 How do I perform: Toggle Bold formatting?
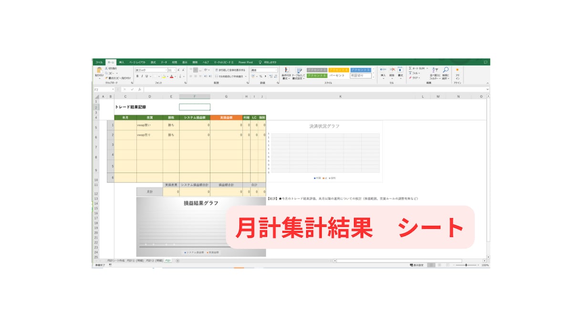click(137, 76)
